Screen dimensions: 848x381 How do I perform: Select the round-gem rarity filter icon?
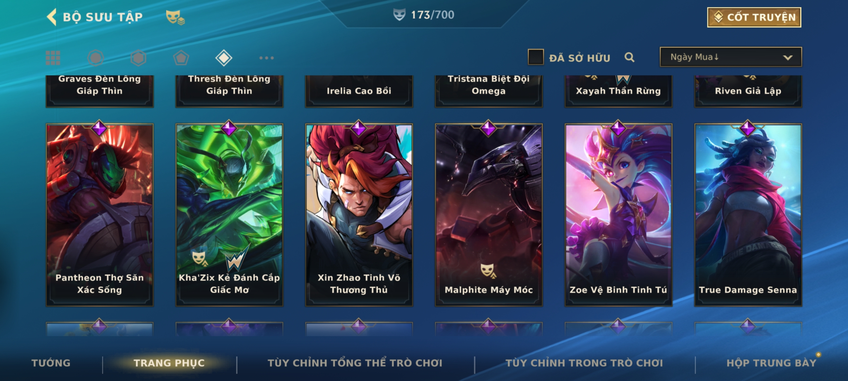(96, 58)
